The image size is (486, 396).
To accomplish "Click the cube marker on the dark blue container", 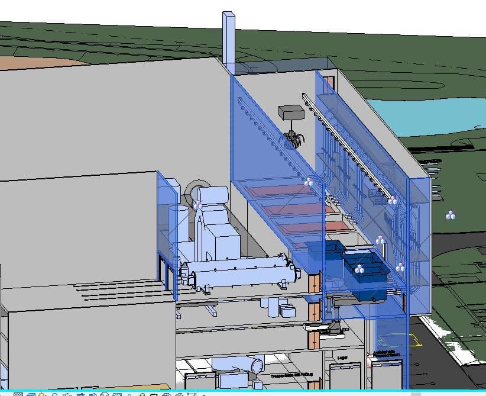I will pyautogui.click(x=359, y=270).
